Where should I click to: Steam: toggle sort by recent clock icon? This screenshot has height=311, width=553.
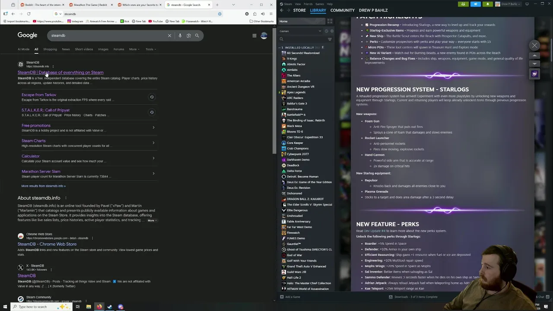click(326, 31)
